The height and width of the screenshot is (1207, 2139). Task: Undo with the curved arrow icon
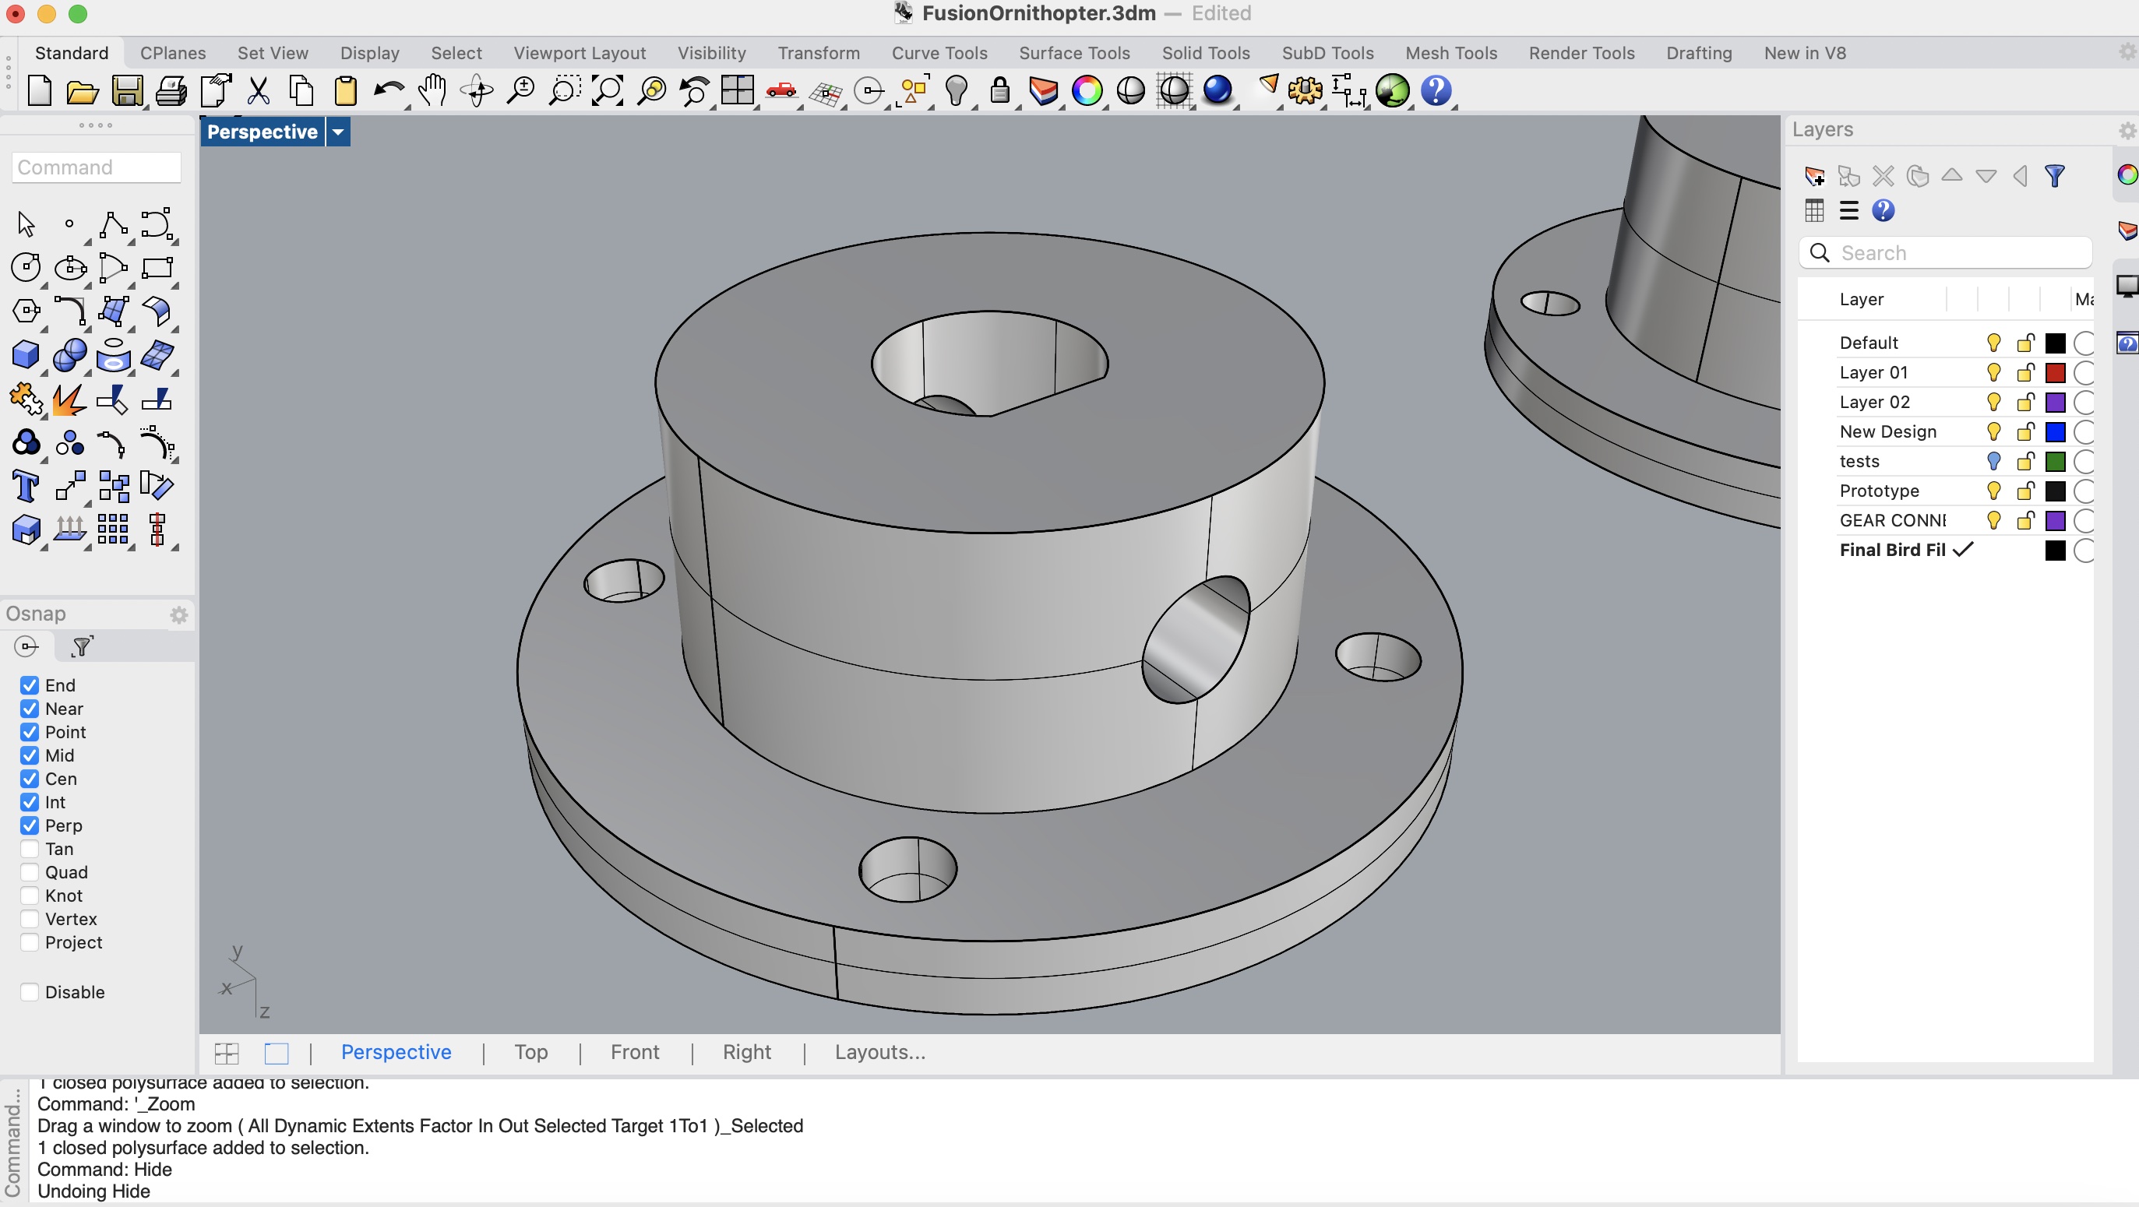click(389, 90)
